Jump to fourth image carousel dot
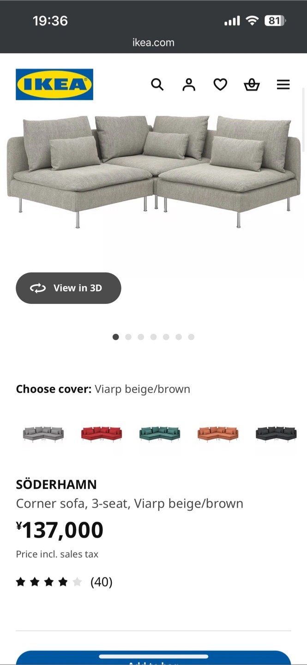This screenshot has width=307, height=665. point(153,337)
